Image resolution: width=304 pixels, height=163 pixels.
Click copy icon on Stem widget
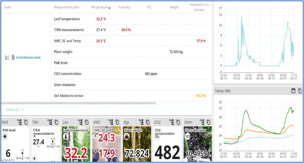pyautogui.click(x=208, y=122)
